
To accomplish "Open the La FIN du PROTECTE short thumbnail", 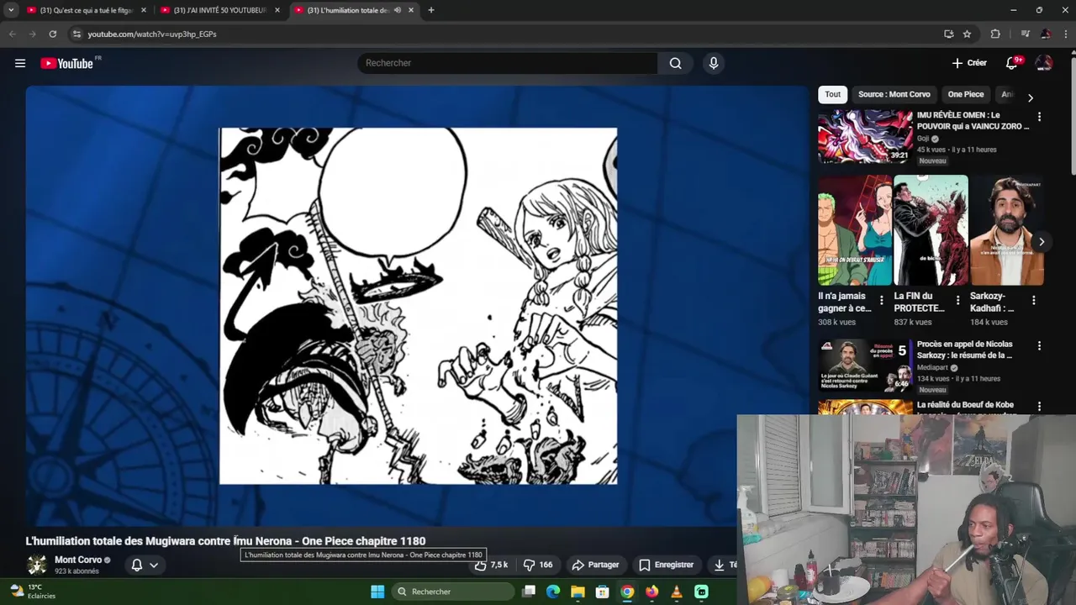I will [931, 230].
